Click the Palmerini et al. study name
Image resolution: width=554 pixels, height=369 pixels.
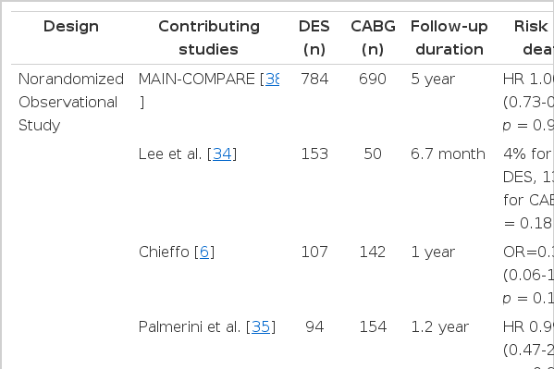pos(190,327)
